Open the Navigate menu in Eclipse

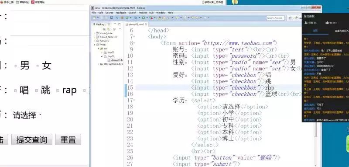(121, 13)
